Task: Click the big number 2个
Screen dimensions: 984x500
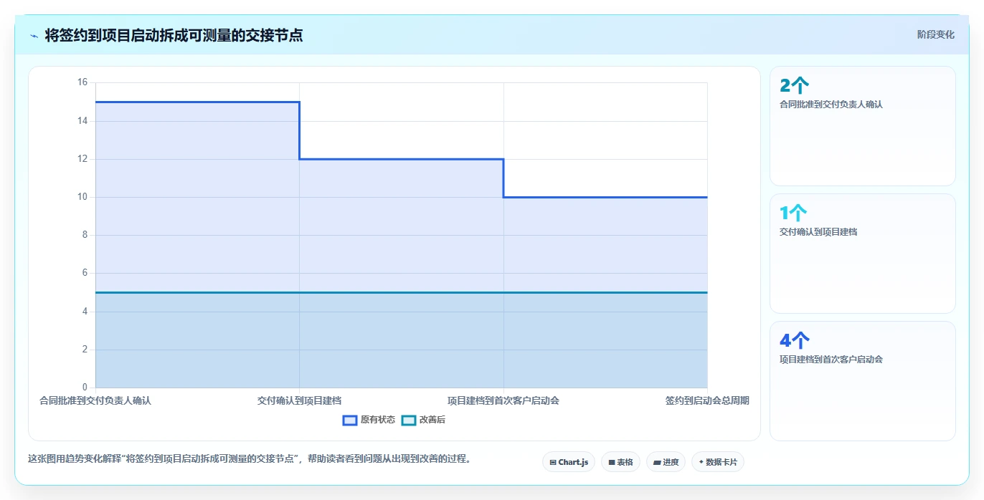Action: coord(794,86)
